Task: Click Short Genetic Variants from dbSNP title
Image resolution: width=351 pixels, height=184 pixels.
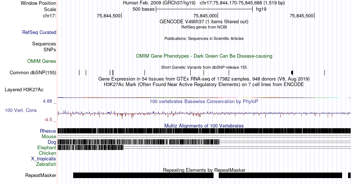Action: pos(204,67)
